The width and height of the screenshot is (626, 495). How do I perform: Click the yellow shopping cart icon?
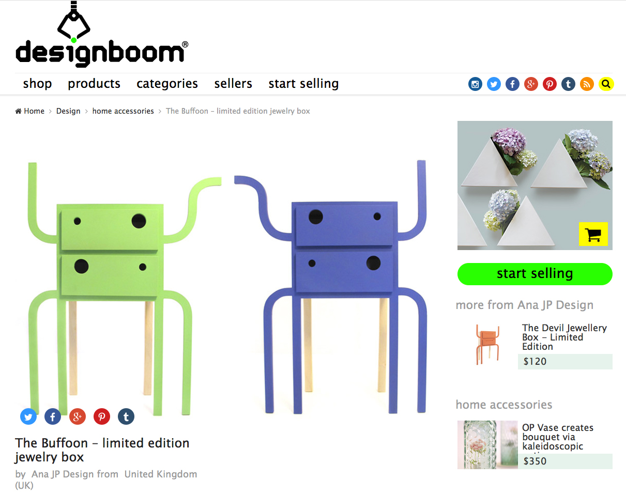(593, 234)
